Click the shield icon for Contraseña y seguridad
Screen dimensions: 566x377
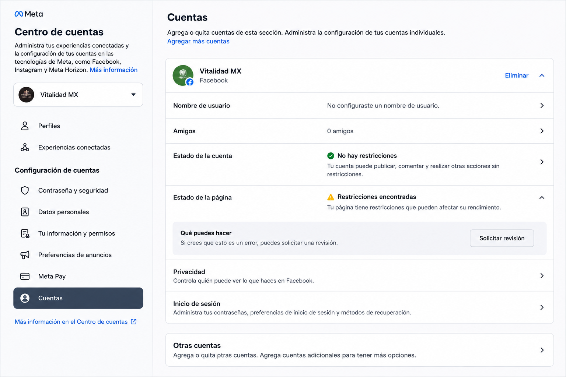pos(25,190)
